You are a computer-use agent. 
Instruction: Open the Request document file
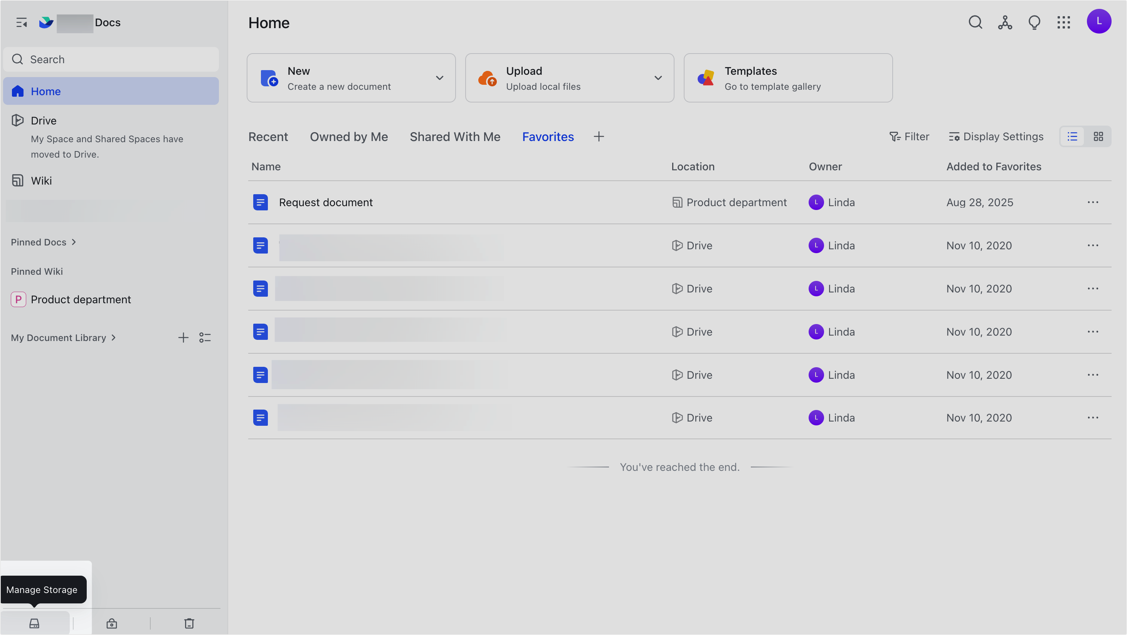coord(326,202)
